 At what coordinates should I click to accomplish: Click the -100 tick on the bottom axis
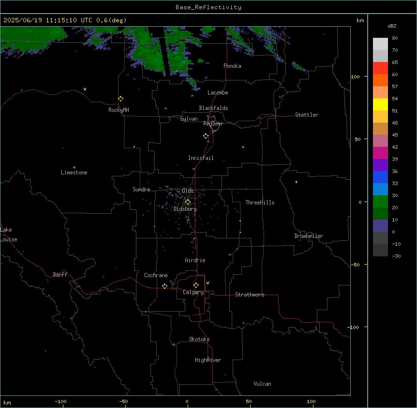coord(60,401)
